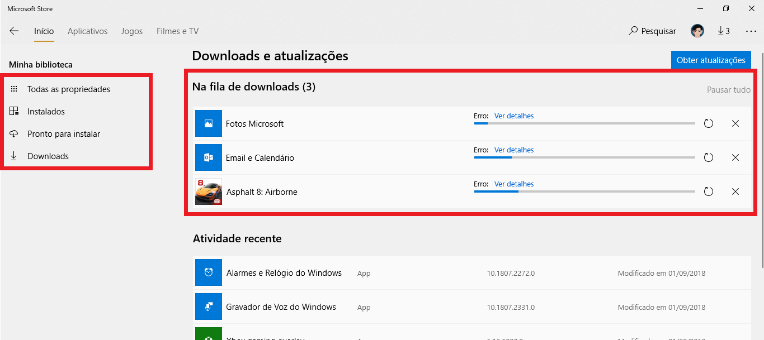Click Asphalt 8: Airborne title text
The width and height of the screenshot is (764, 340).
262,192
